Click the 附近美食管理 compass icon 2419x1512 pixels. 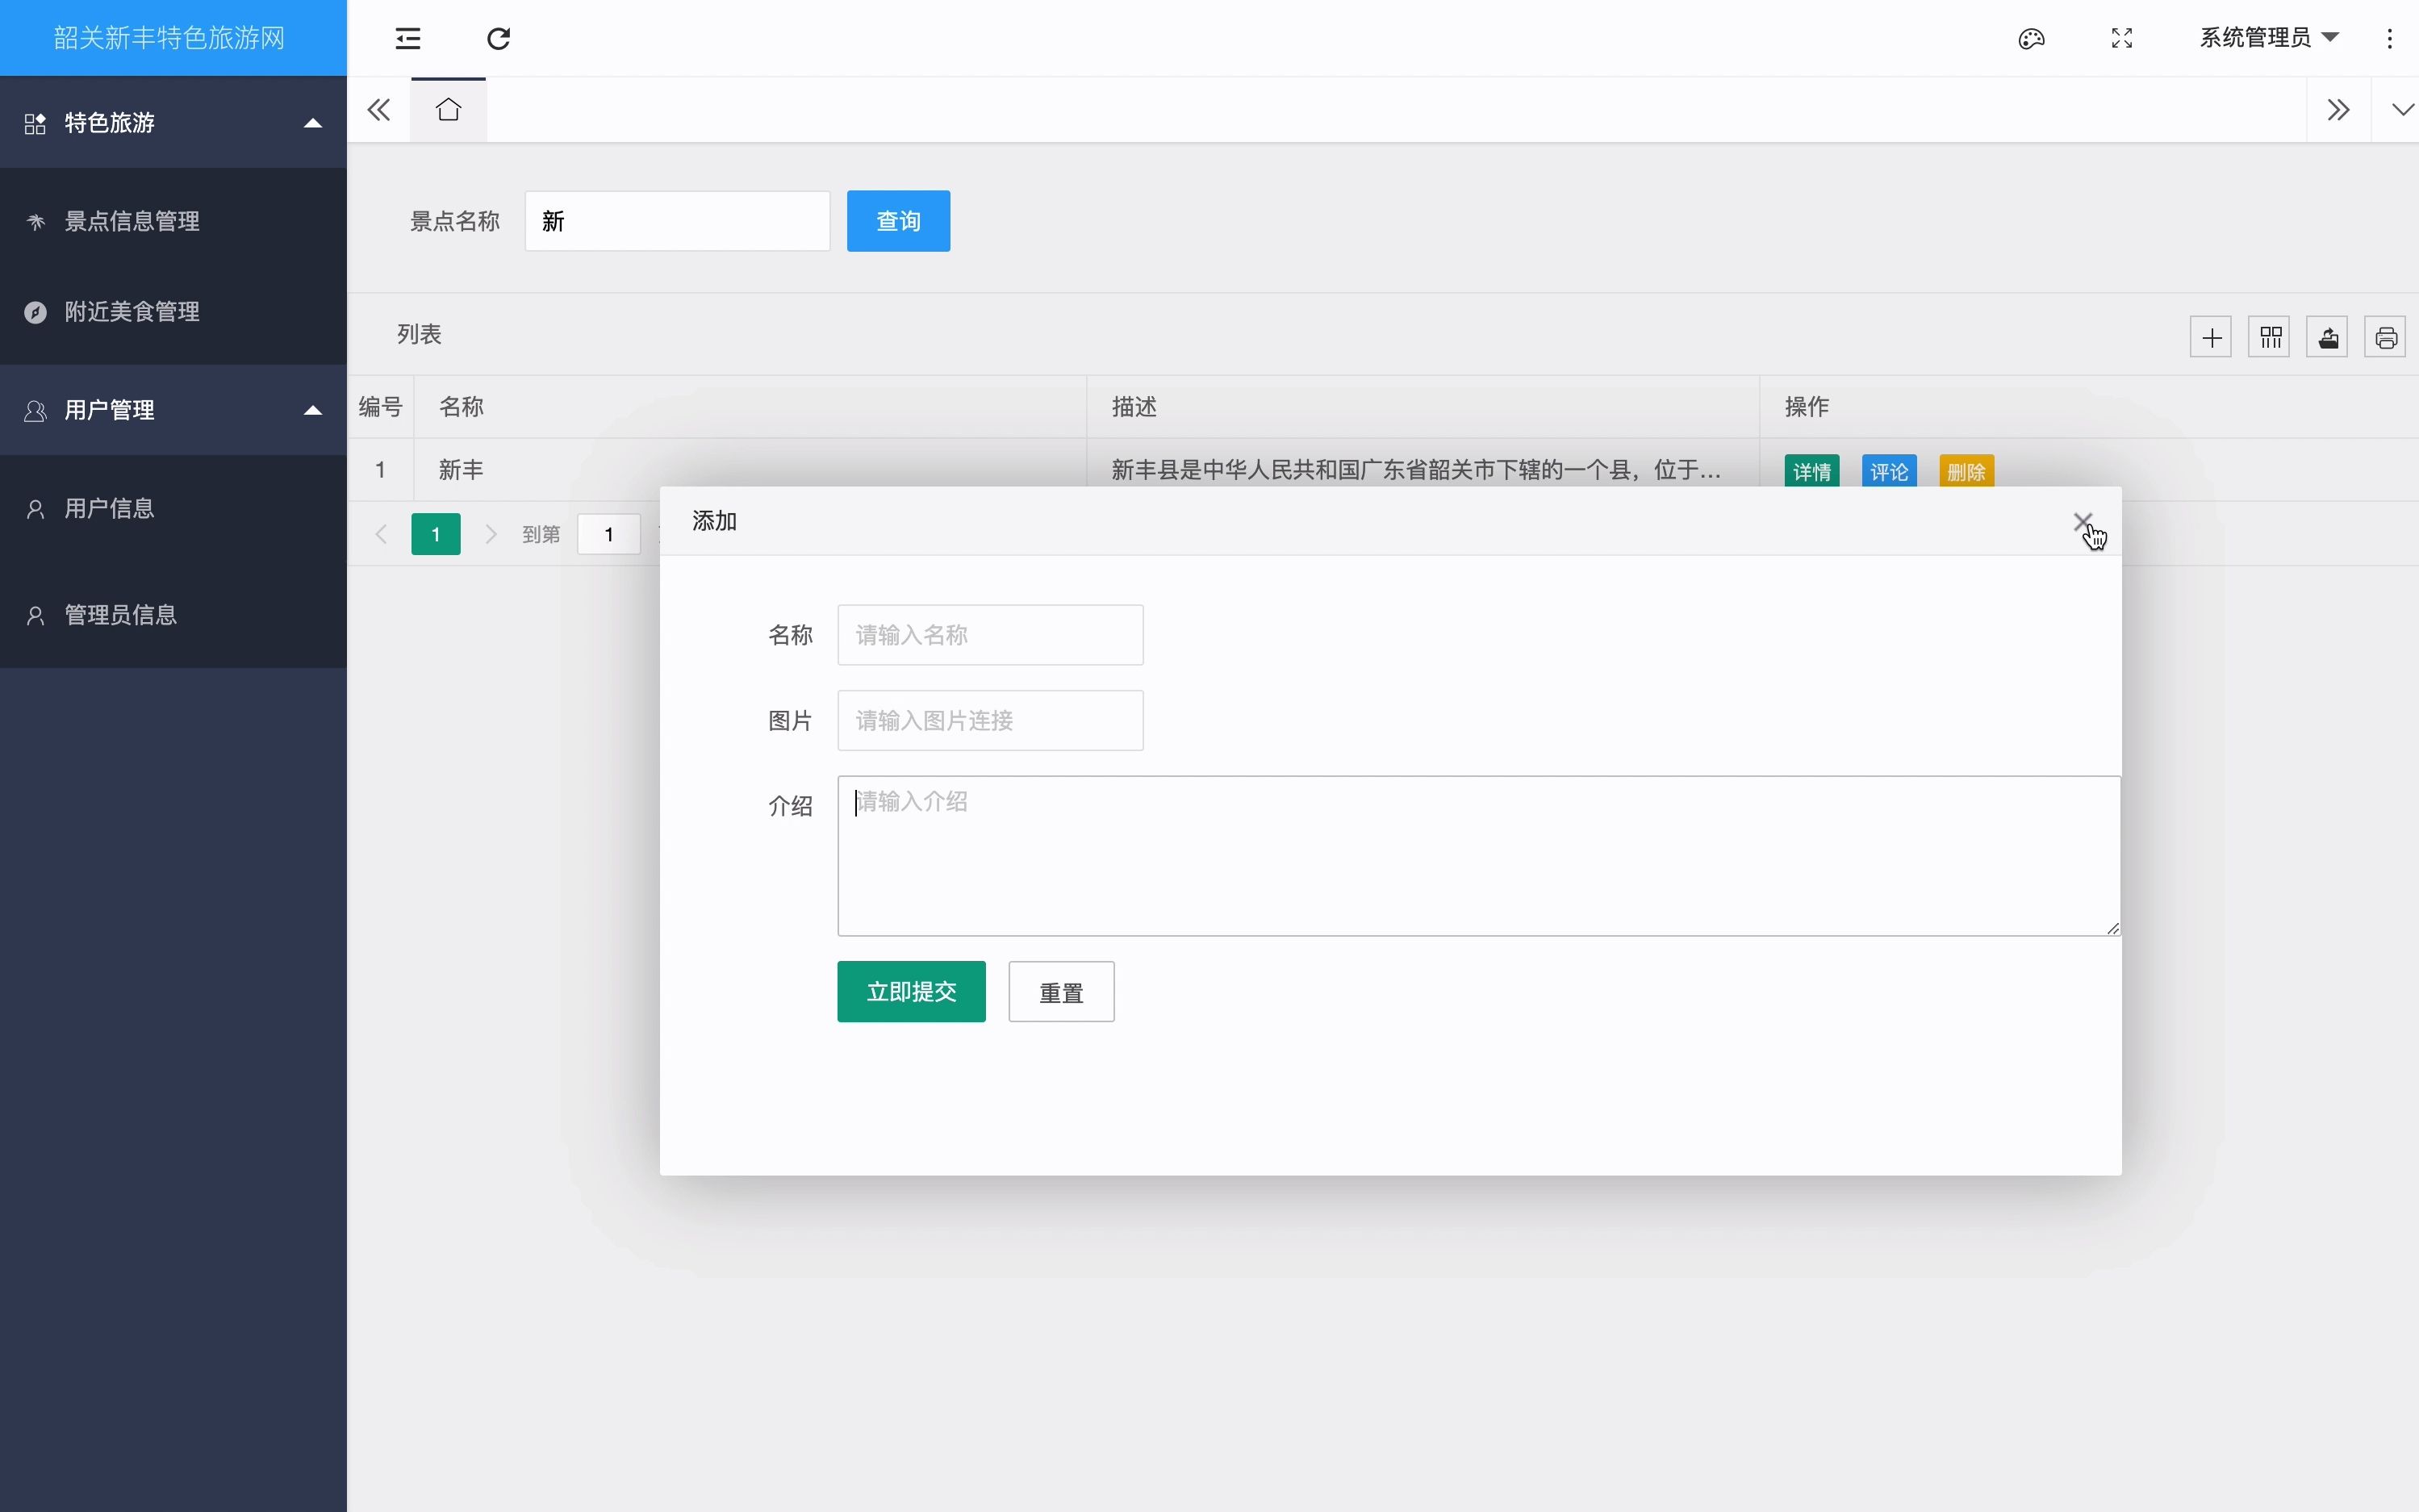click(x=36, y=313)
